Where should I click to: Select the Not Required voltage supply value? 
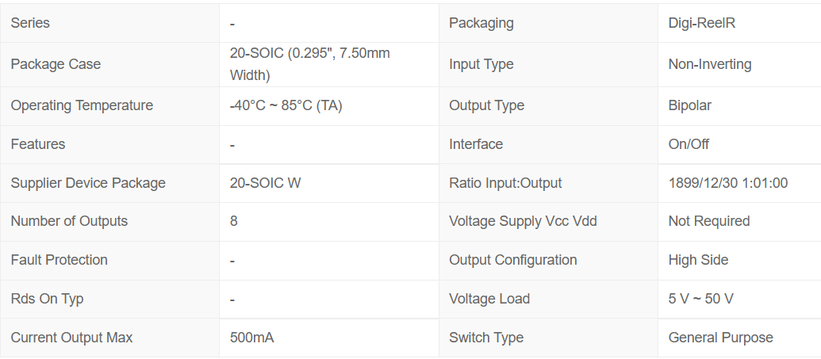pyautogui.click(x=709, y=221)
